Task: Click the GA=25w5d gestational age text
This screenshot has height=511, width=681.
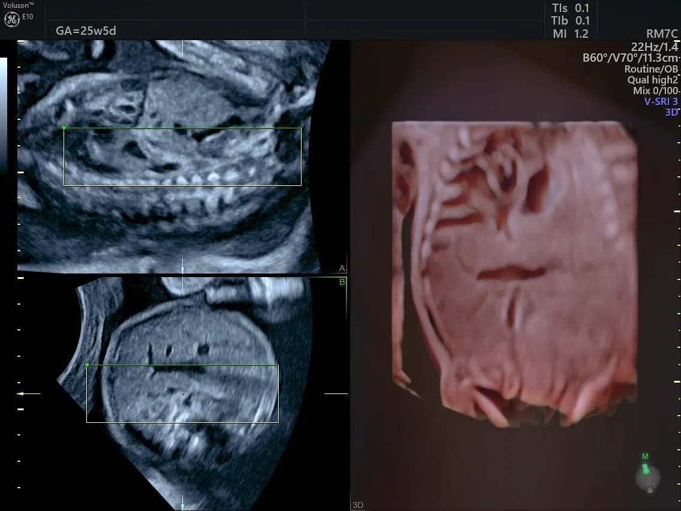Action: tap(86, 31)
